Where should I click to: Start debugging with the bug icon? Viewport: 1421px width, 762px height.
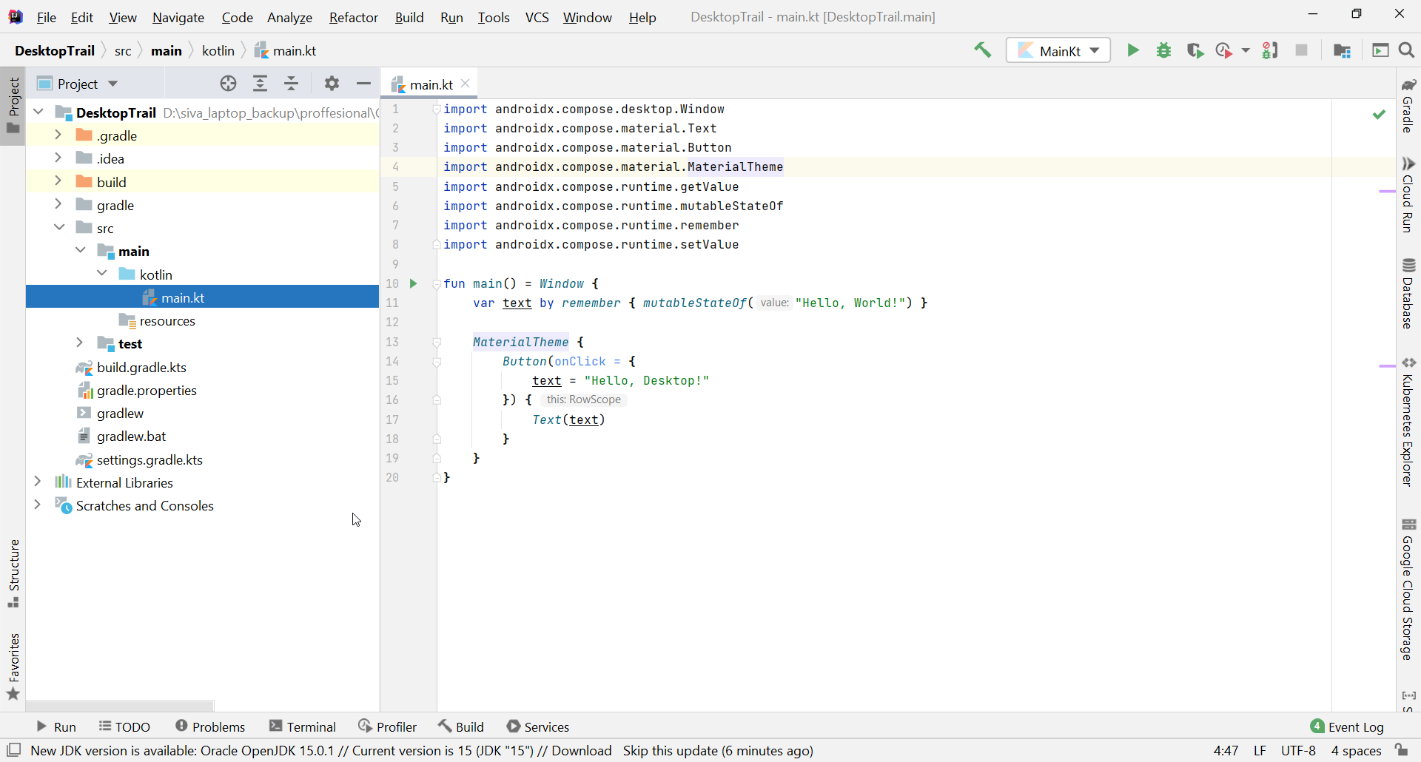point(1163,50)
